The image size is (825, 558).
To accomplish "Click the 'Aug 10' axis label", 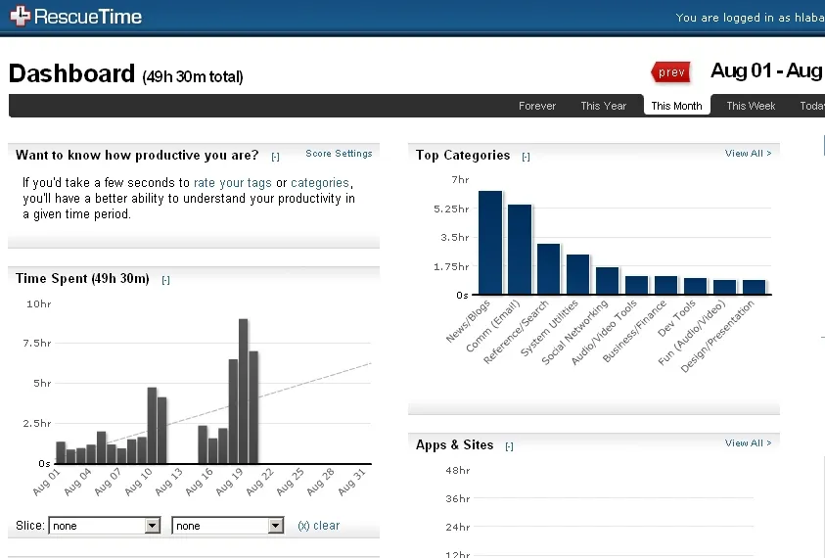I will [x=138, y=482].
